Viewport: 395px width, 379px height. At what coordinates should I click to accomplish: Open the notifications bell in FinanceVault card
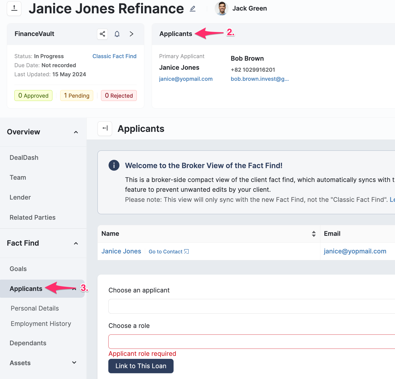(x=117, y=34)
